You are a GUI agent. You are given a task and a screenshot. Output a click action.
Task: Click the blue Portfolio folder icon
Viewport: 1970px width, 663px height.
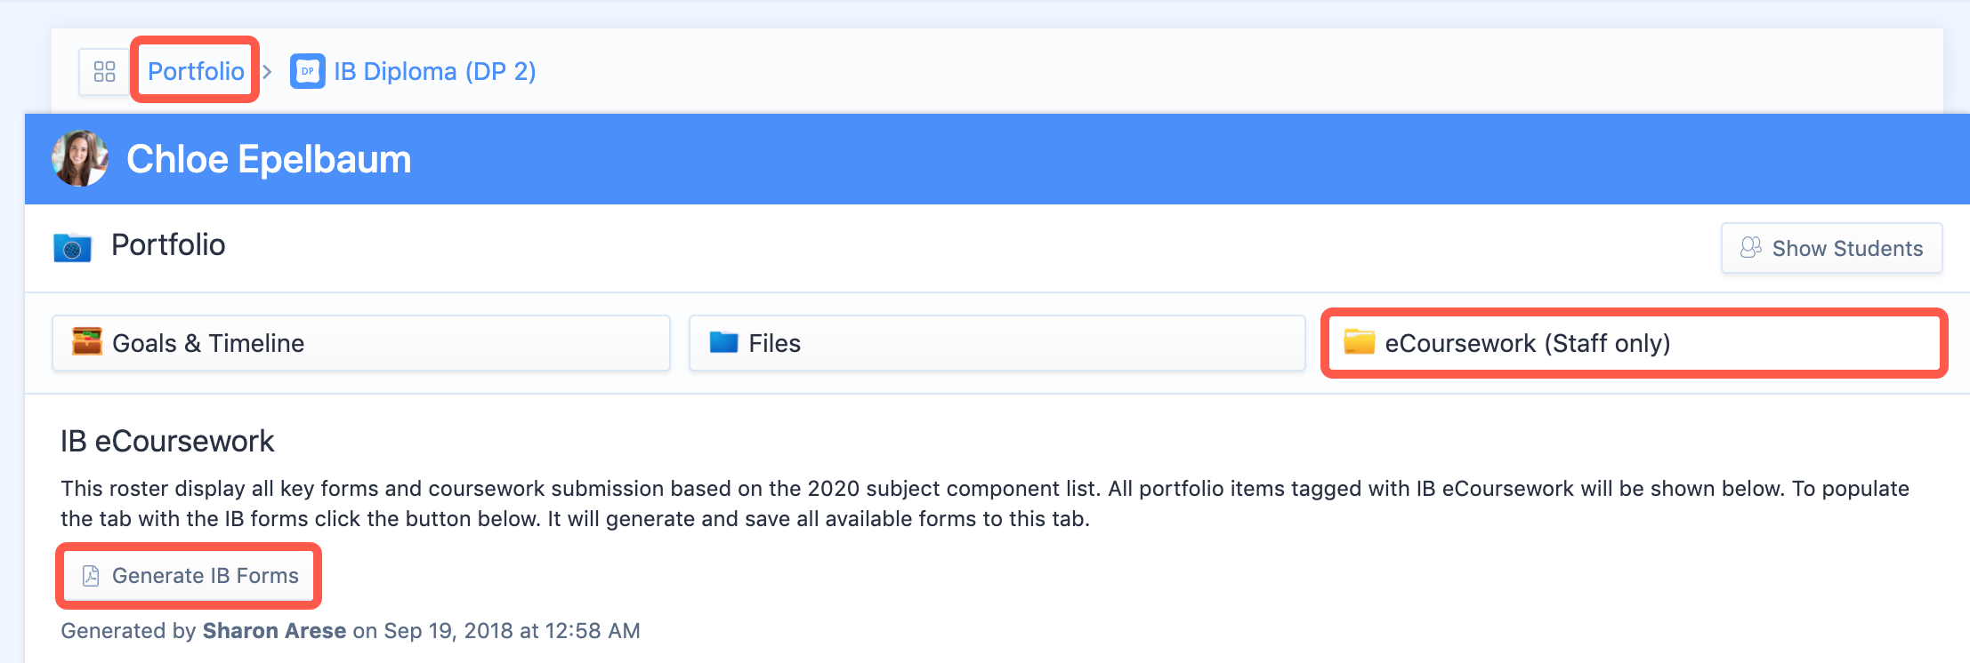click(72, 247)
